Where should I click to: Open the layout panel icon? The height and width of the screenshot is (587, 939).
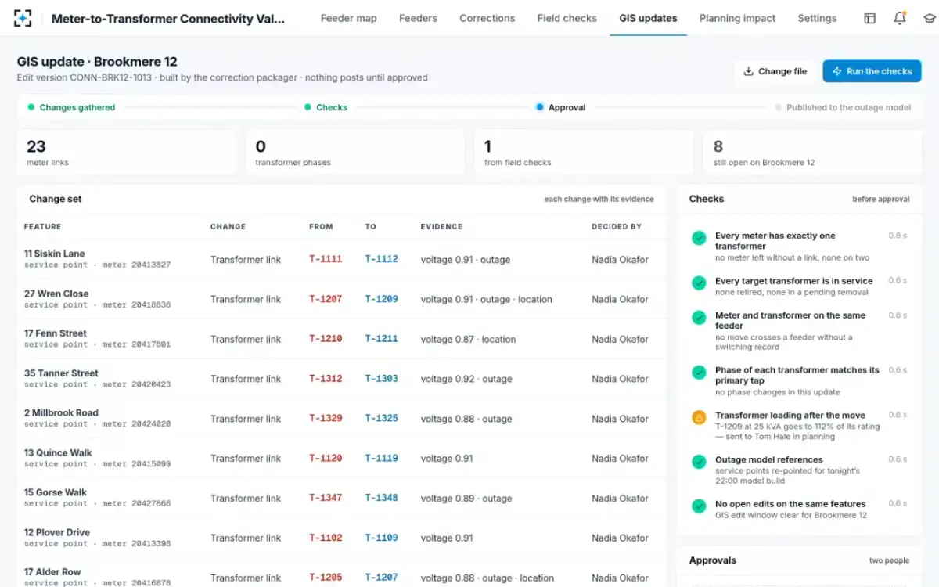869,18
